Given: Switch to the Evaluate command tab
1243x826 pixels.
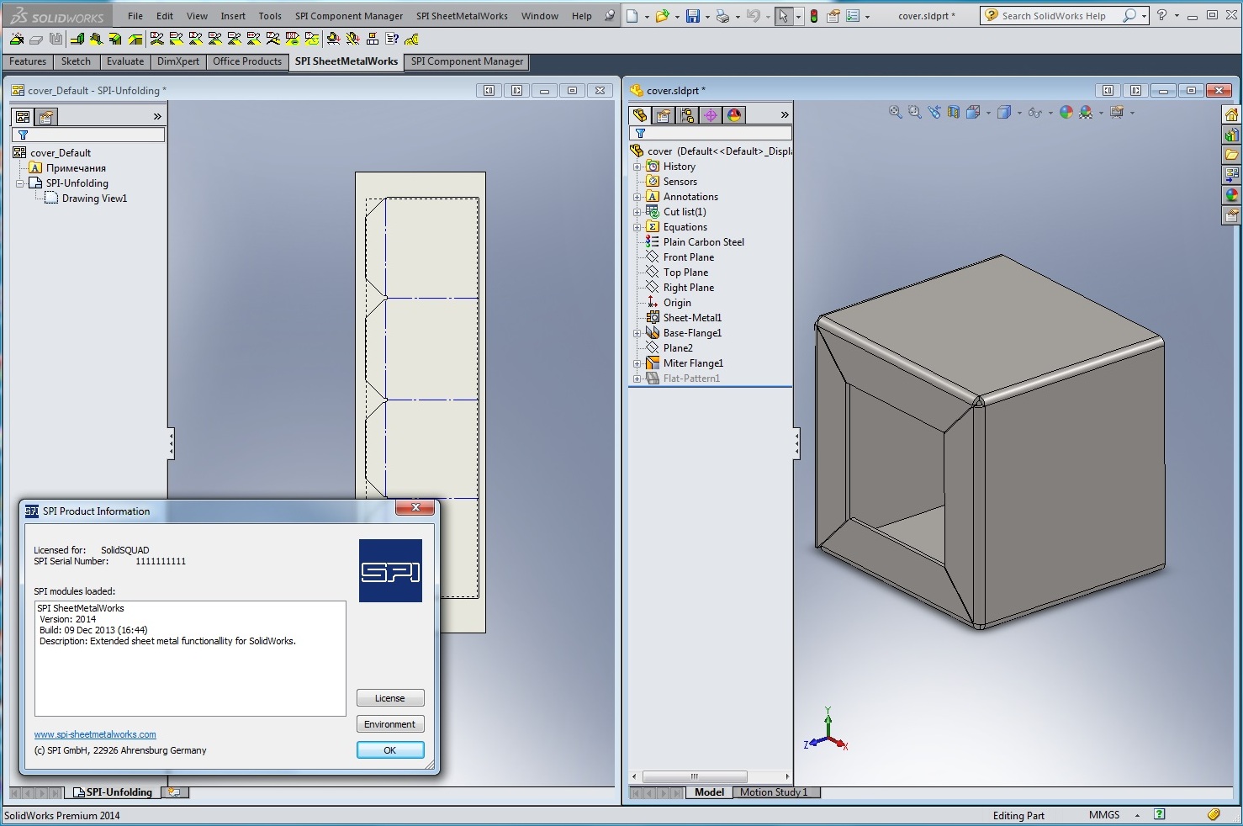Looking at the screenshot, I should click(x=125, y=61).
